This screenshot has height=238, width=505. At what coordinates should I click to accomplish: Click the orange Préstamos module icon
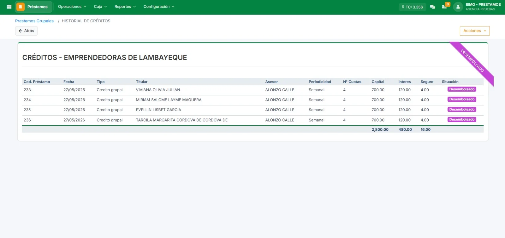(x=21, y=7)
